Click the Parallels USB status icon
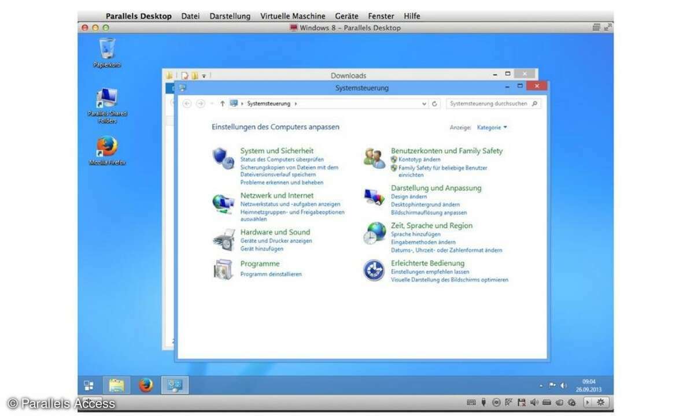The height and width of the screenshot is (416, 694). click(x=483, y=402)
